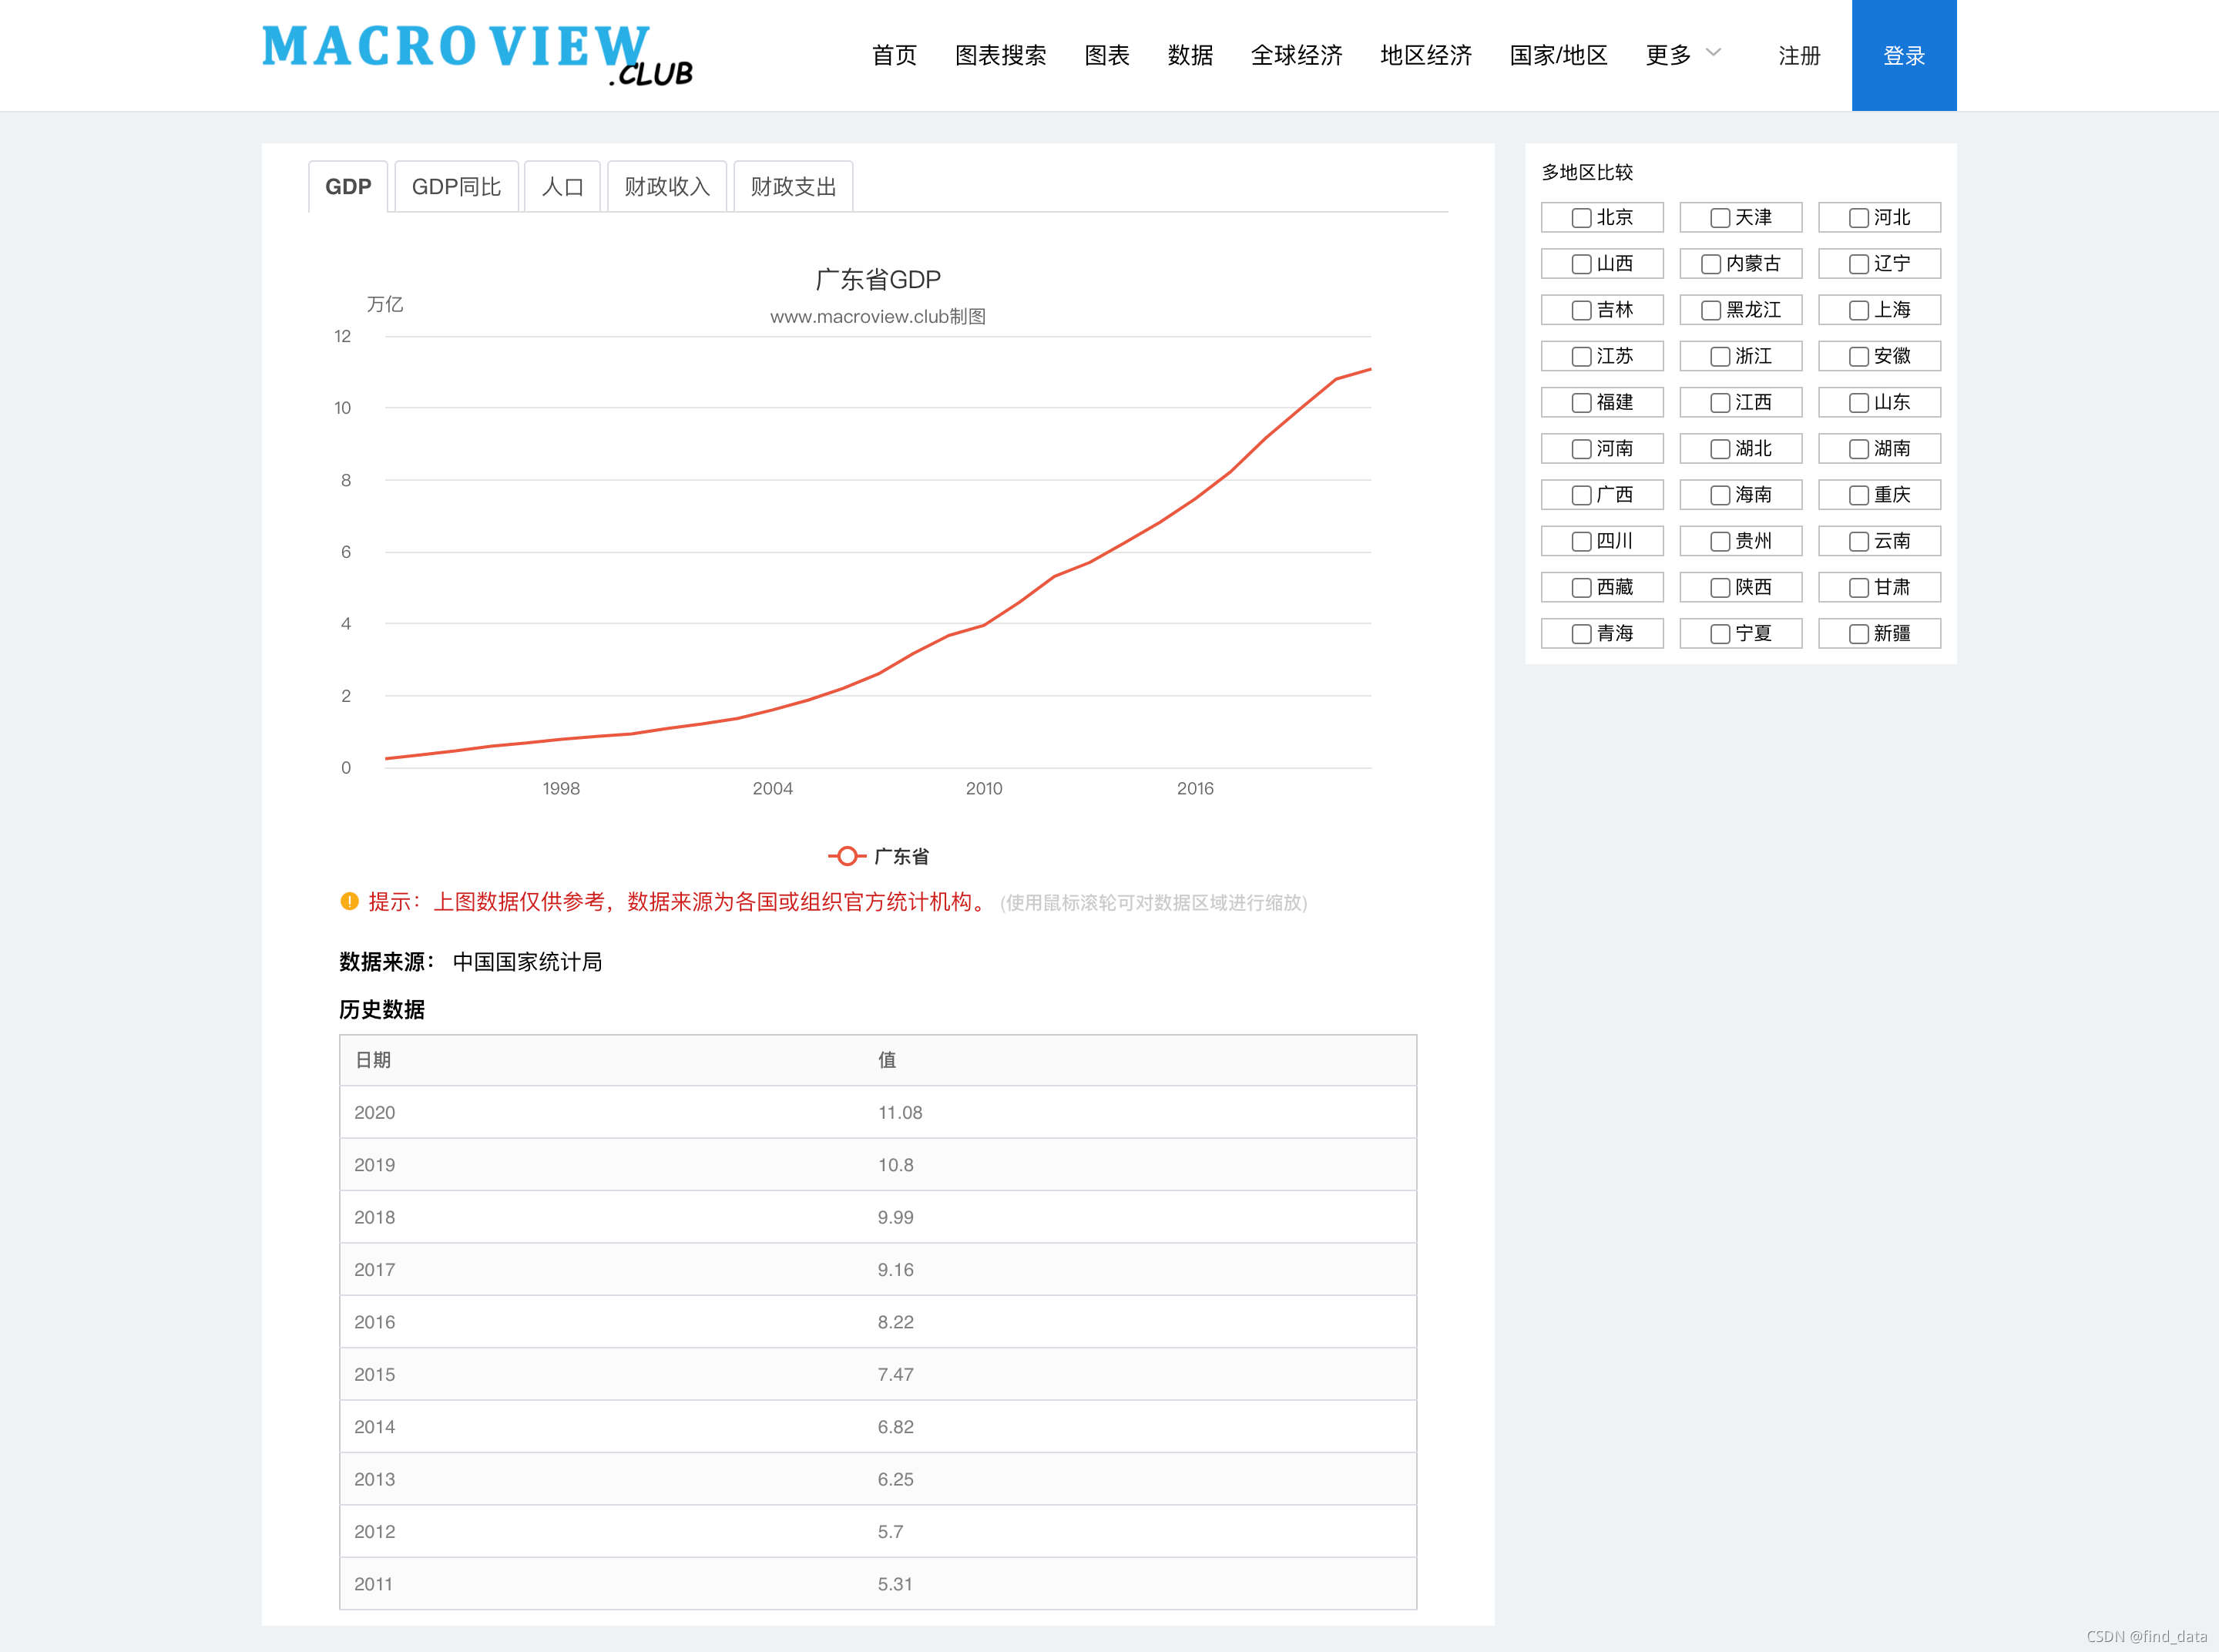Tick the 青海 checkbox

coord(1581,634)
